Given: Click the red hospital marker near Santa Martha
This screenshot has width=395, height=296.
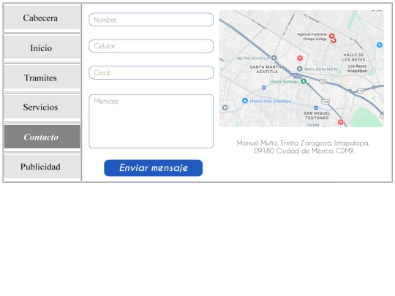Looking at the screenshot, I should 300,58.
